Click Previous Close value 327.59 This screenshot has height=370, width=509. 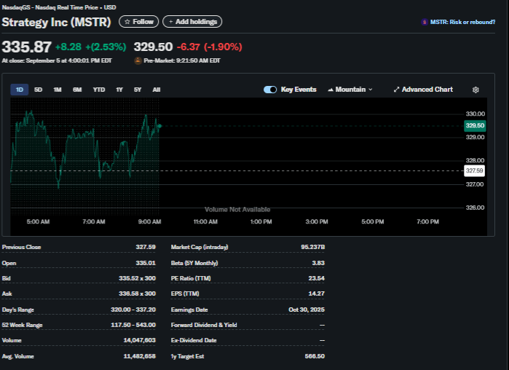(x=146, y=247)
